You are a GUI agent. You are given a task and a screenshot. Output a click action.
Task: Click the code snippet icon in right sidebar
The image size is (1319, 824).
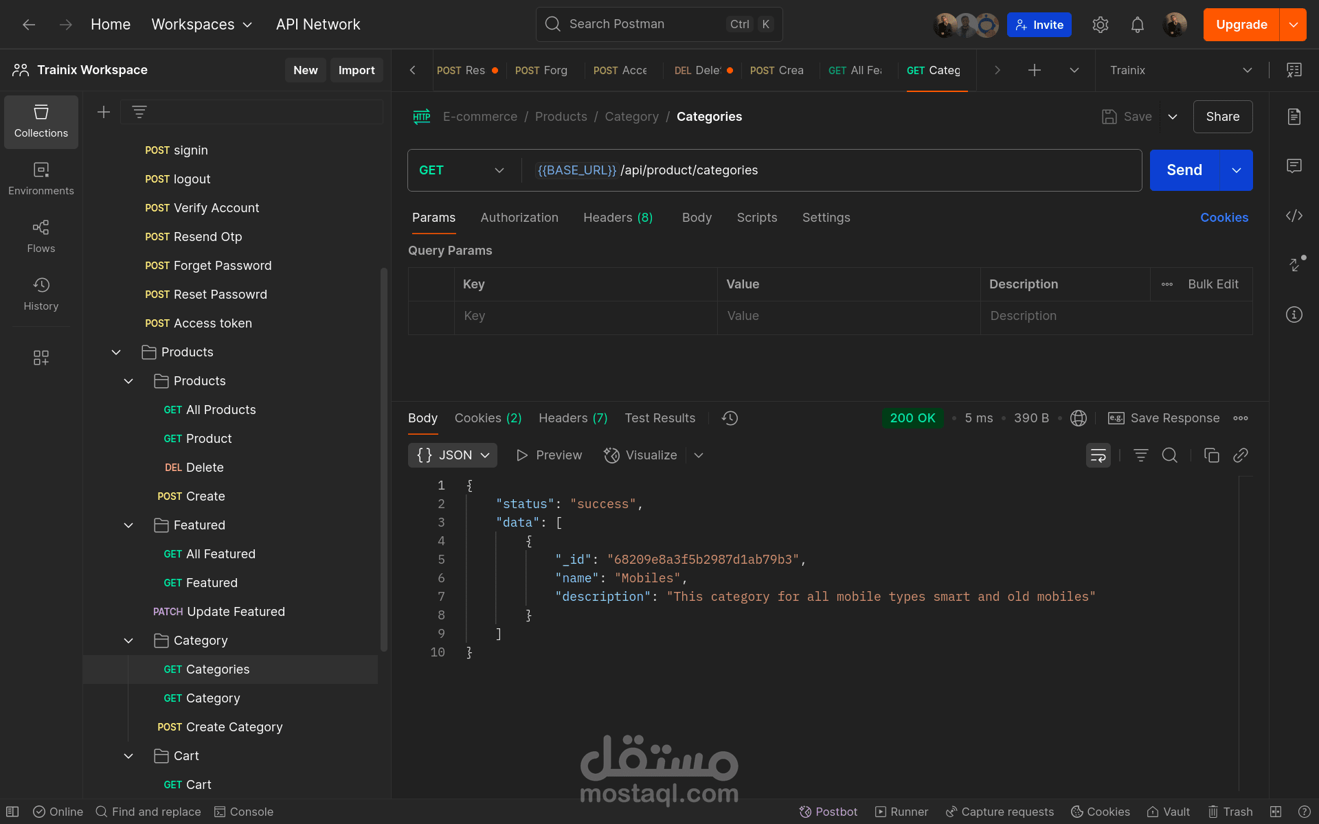click(1294, 216)
